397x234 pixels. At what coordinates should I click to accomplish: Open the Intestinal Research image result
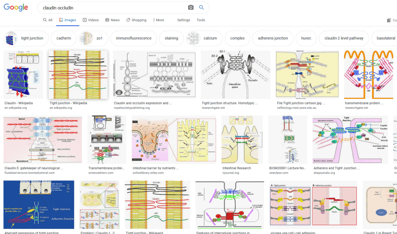tap(242, 140)
